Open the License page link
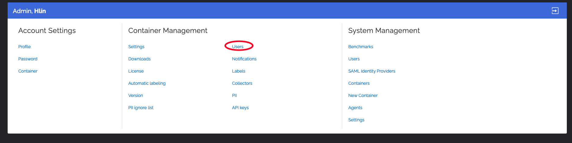Screen dimensions: 572x143 (x=136, y=71)
